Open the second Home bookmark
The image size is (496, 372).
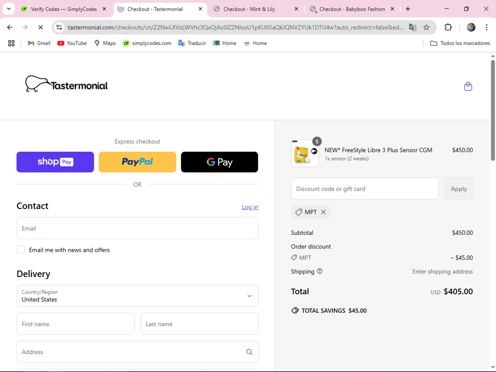pos(255,43)
